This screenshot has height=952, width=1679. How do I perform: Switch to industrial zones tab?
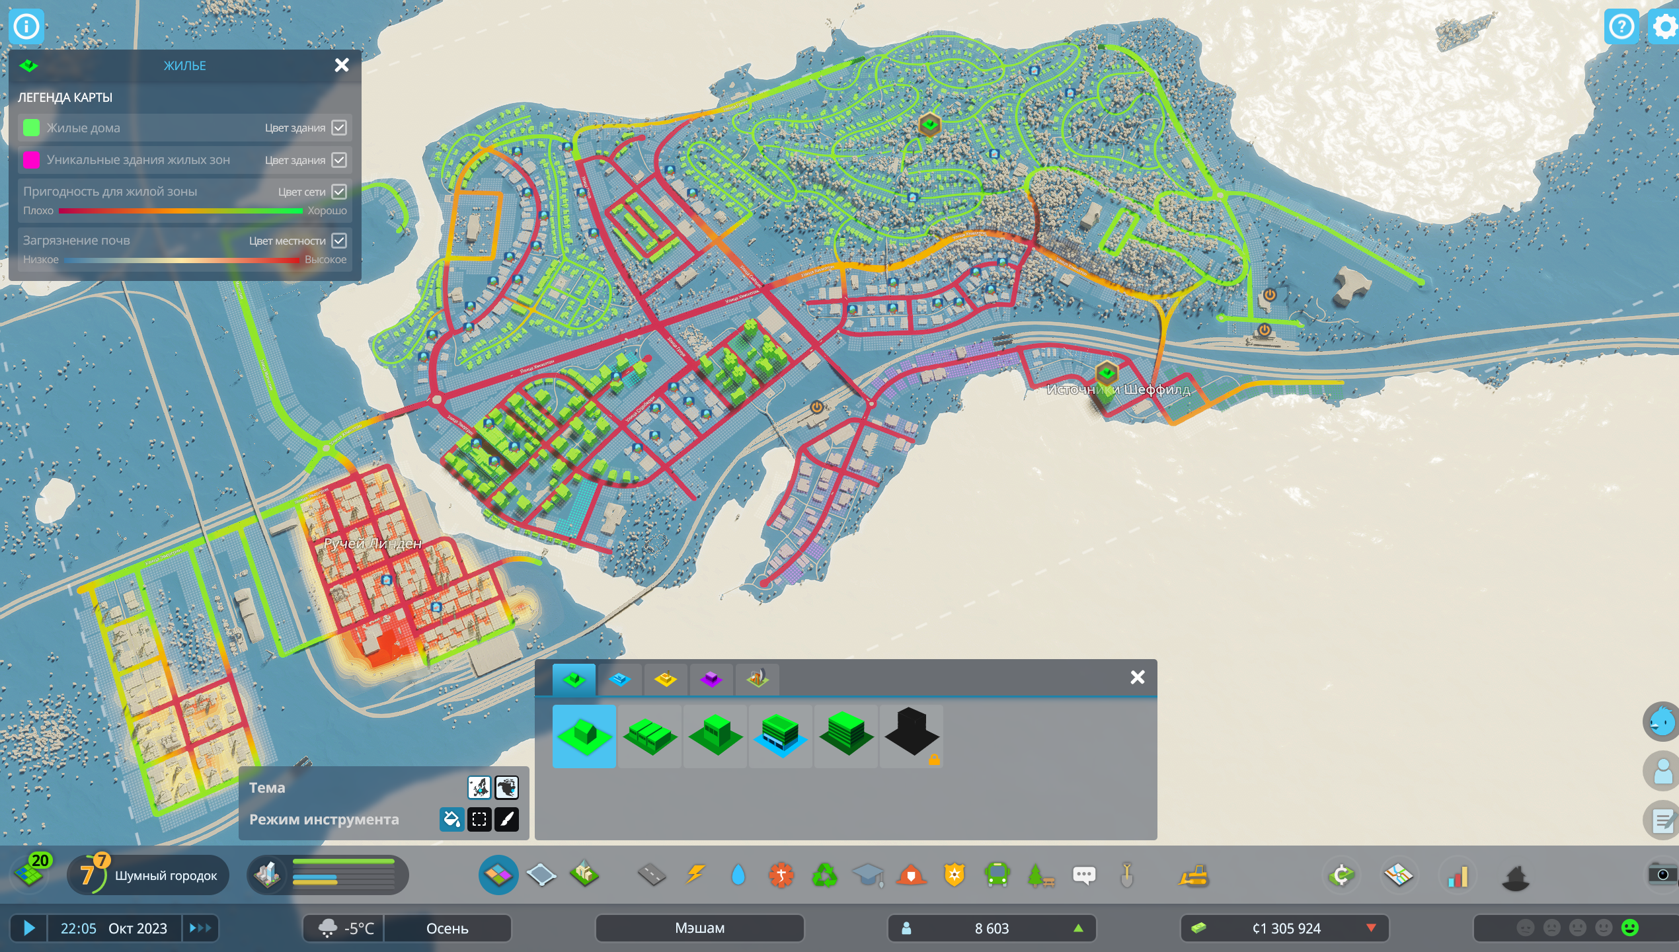(x=665, y=679)
